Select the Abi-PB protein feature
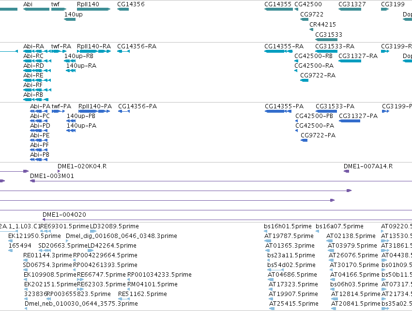 [39, 160]
